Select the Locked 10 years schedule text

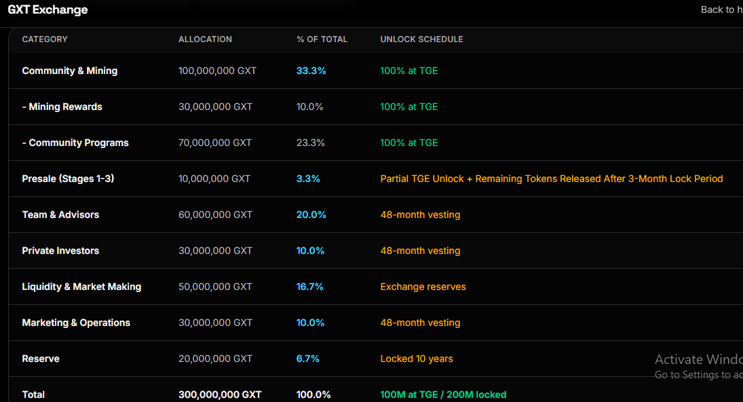tap(417, 359)
